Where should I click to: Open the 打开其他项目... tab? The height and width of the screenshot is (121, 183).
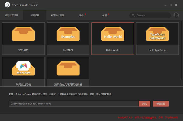point(58,15)
